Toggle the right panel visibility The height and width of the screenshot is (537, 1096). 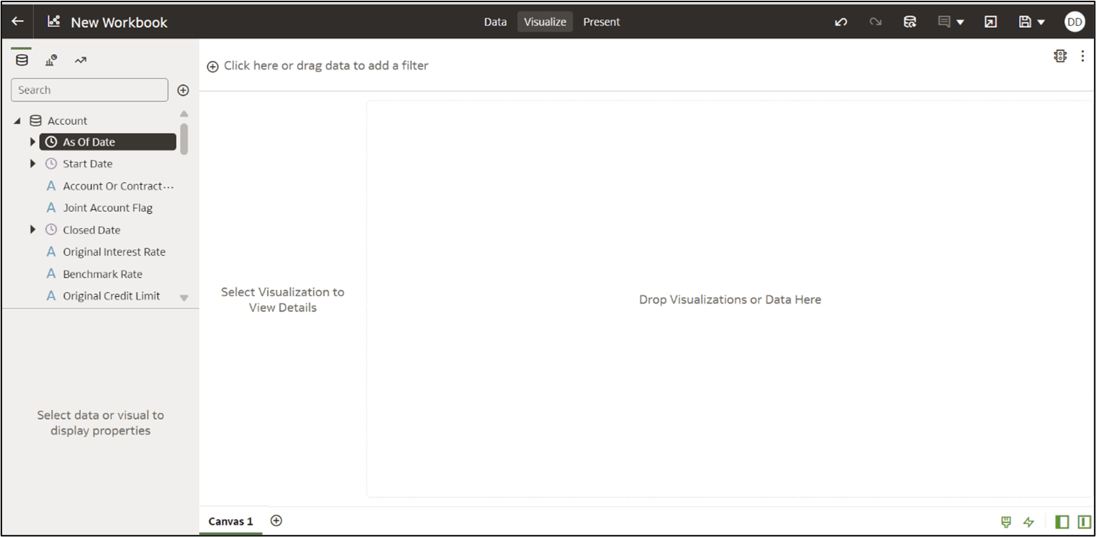tap(1083, 522)
